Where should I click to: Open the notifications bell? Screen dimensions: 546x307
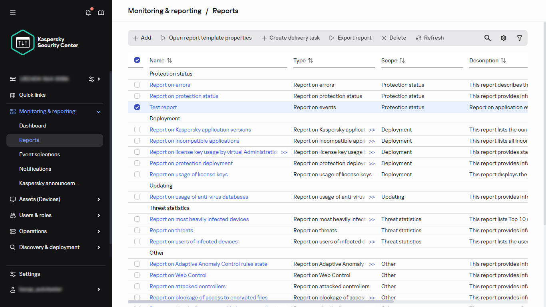coord(88,12)
